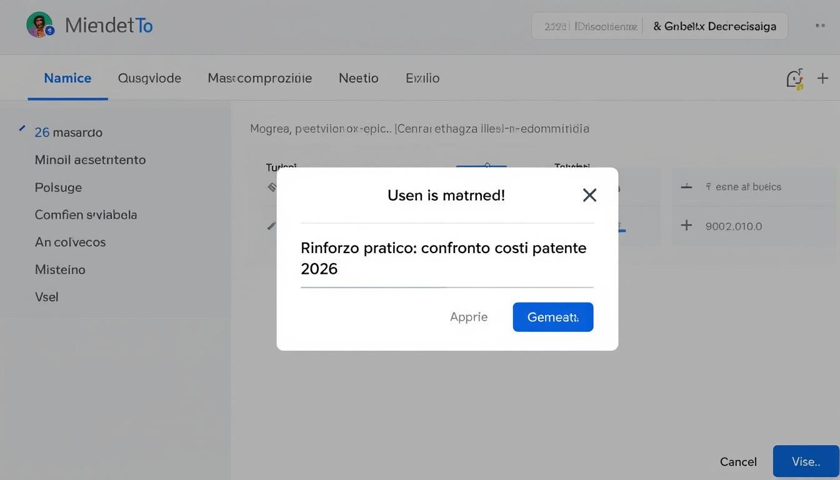840x480 pixels.
Task: Click the plus icon beside the bell
Action: [822, 78]
